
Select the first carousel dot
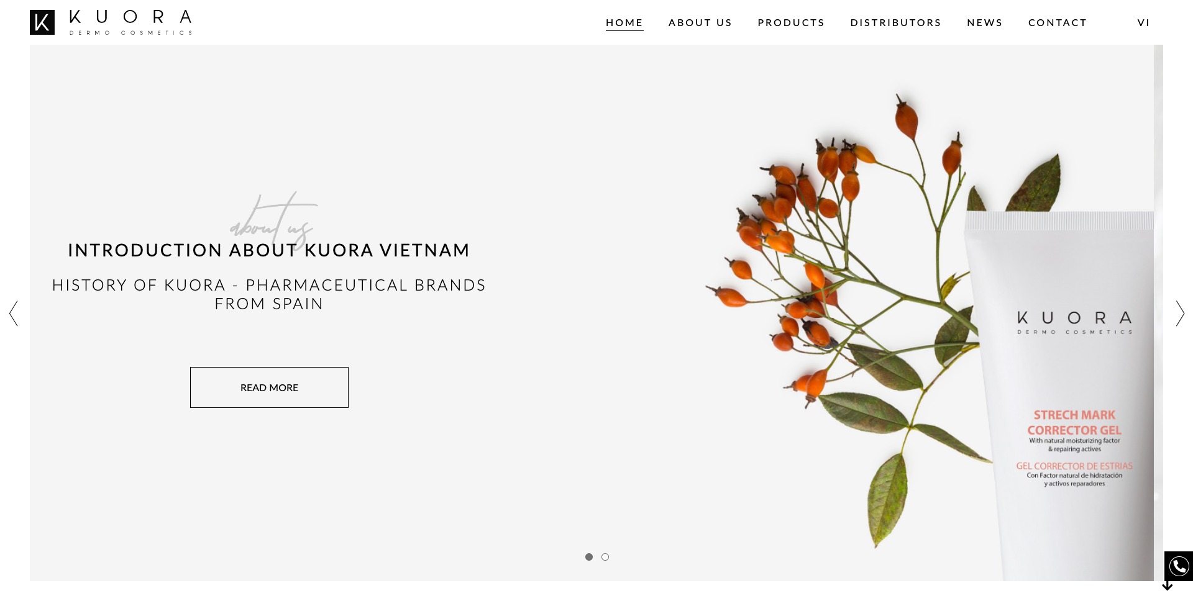pos(589,557)
